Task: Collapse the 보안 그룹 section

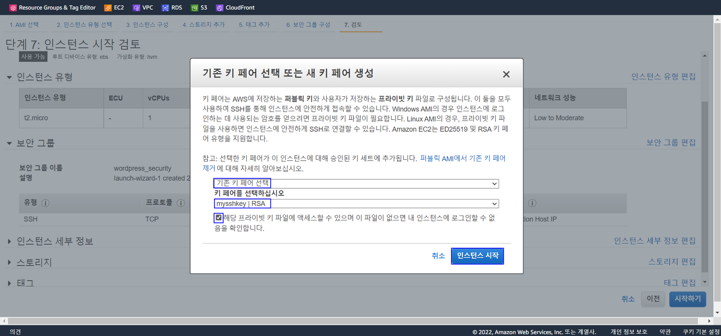Action: [x=10, y=144]
